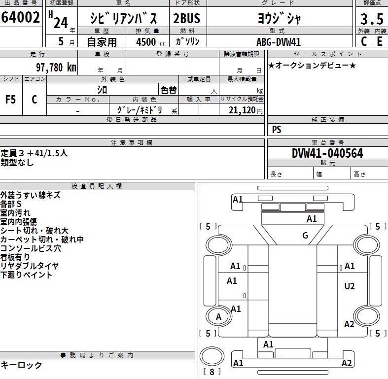Image resolution: width=388 pixels, height=379 pixels.
Task: Click the A1 mark on the hood
Action: point(312,219)
